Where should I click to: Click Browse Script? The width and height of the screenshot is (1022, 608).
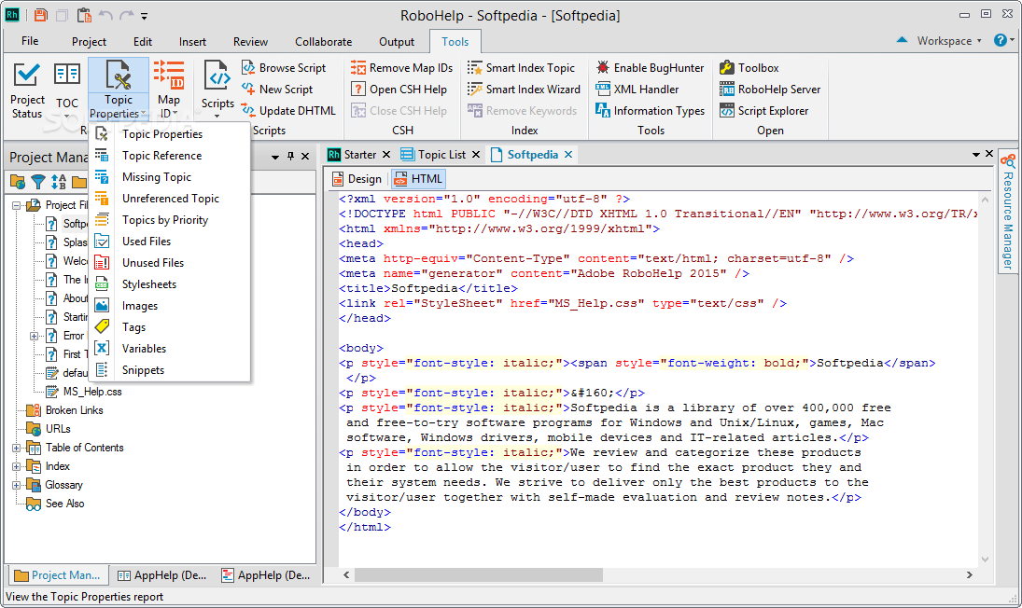pyautogui.click(x=284, y=68)
